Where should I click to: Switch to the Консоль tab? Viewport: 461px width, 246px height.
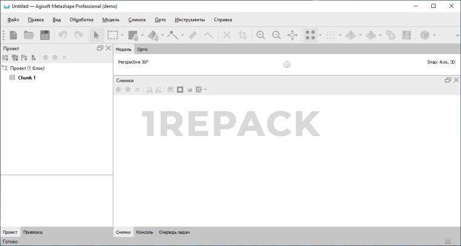[x=144, y=232]
